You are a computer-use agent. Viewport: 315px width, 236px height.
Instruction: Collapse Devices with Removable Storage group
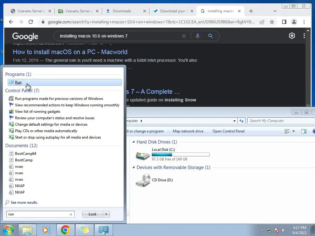[134, 167]
